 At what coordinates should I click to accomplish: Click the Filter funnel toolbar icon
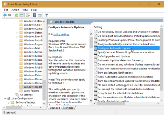pyautogui.click(x=46, y=15)
